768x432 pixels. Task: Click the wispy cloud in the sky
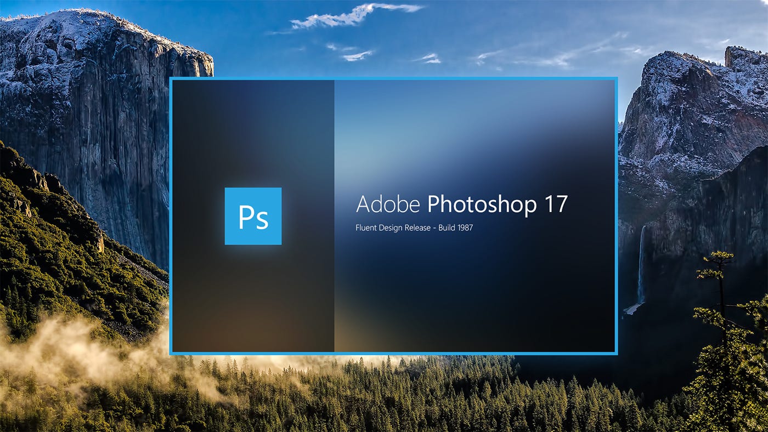pyautogui.click(x=357, y=15)
